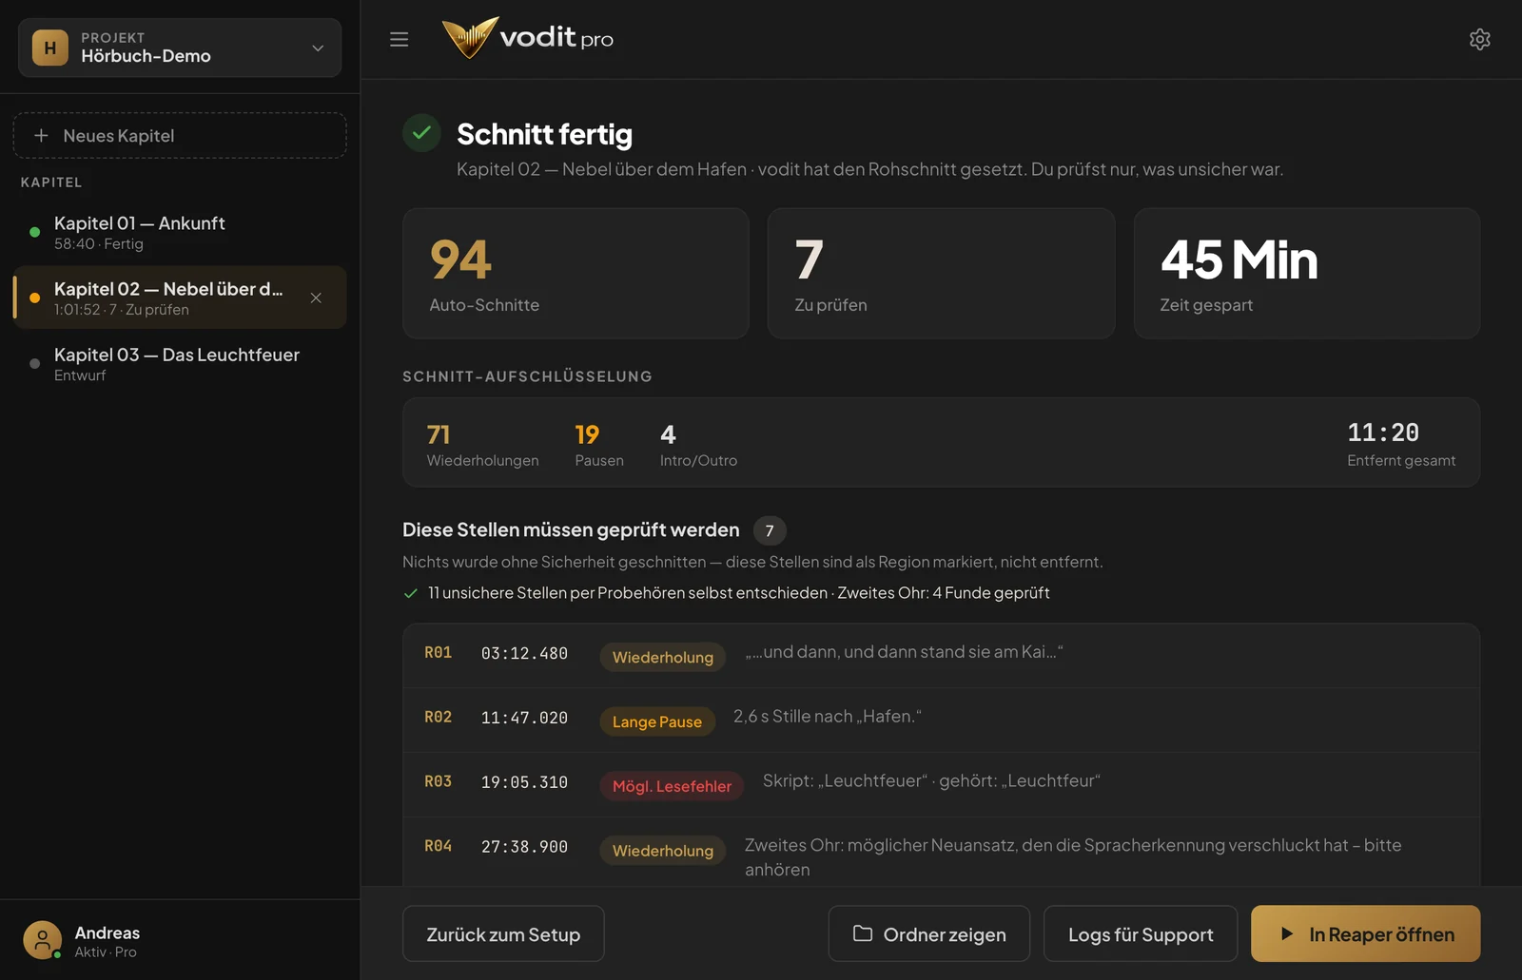
Task: Click Zurück zum Setup button
Action: 503,933
